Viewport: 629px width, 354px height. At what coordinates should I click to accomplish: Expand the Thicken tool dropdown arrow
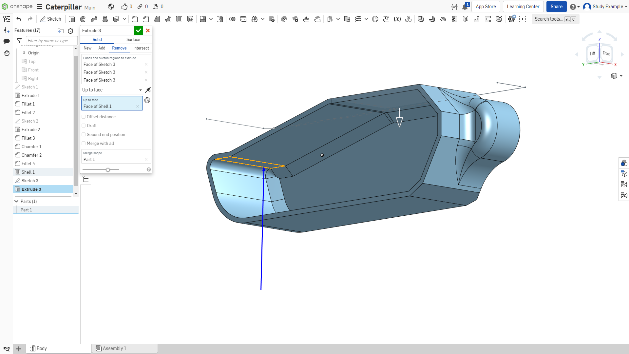tap(124, 19)
